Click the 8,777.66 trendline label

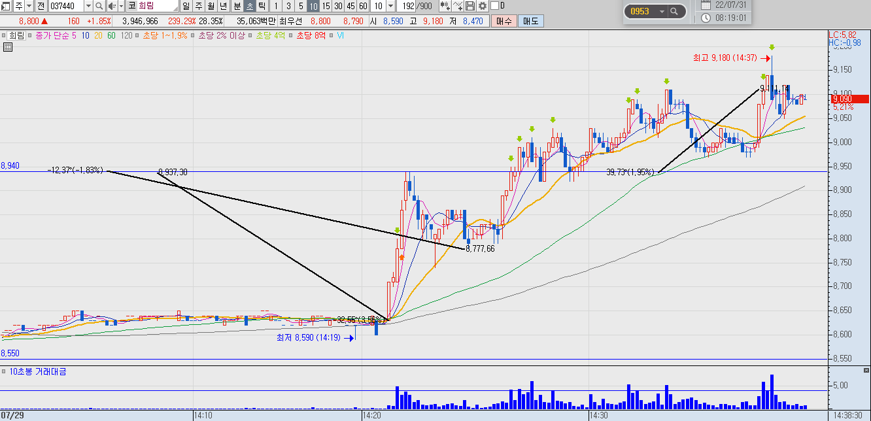click(481, 248)
